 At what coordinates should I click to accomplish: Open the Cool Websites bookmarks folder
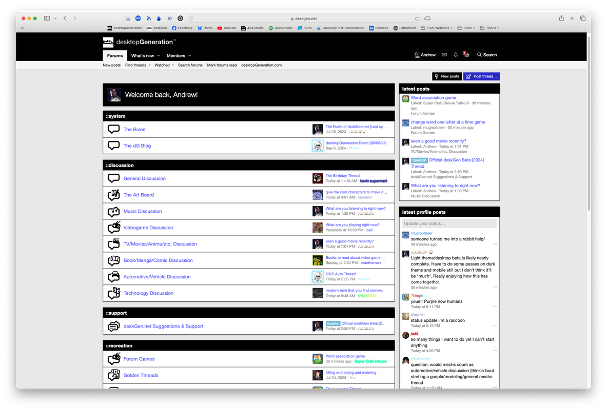(436, 28)
